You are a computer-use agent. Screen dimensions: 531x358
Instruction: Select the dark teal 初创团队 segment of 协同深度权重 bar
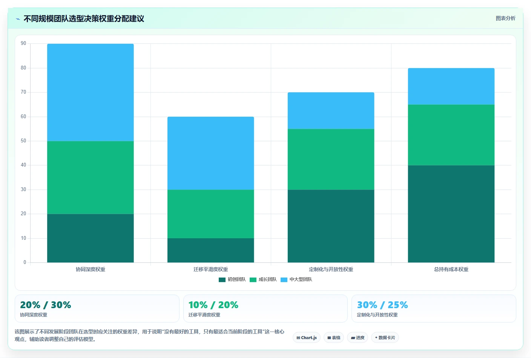(x=91, y=238)
